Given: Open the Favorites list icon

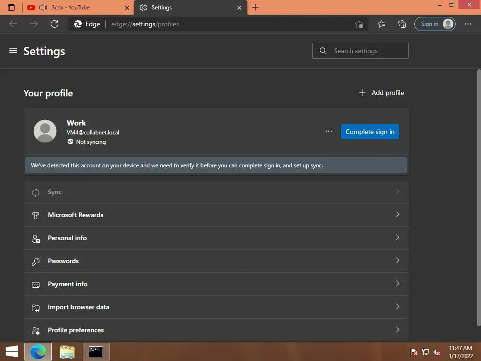Looking at the screenshot, I should [381, 24].
